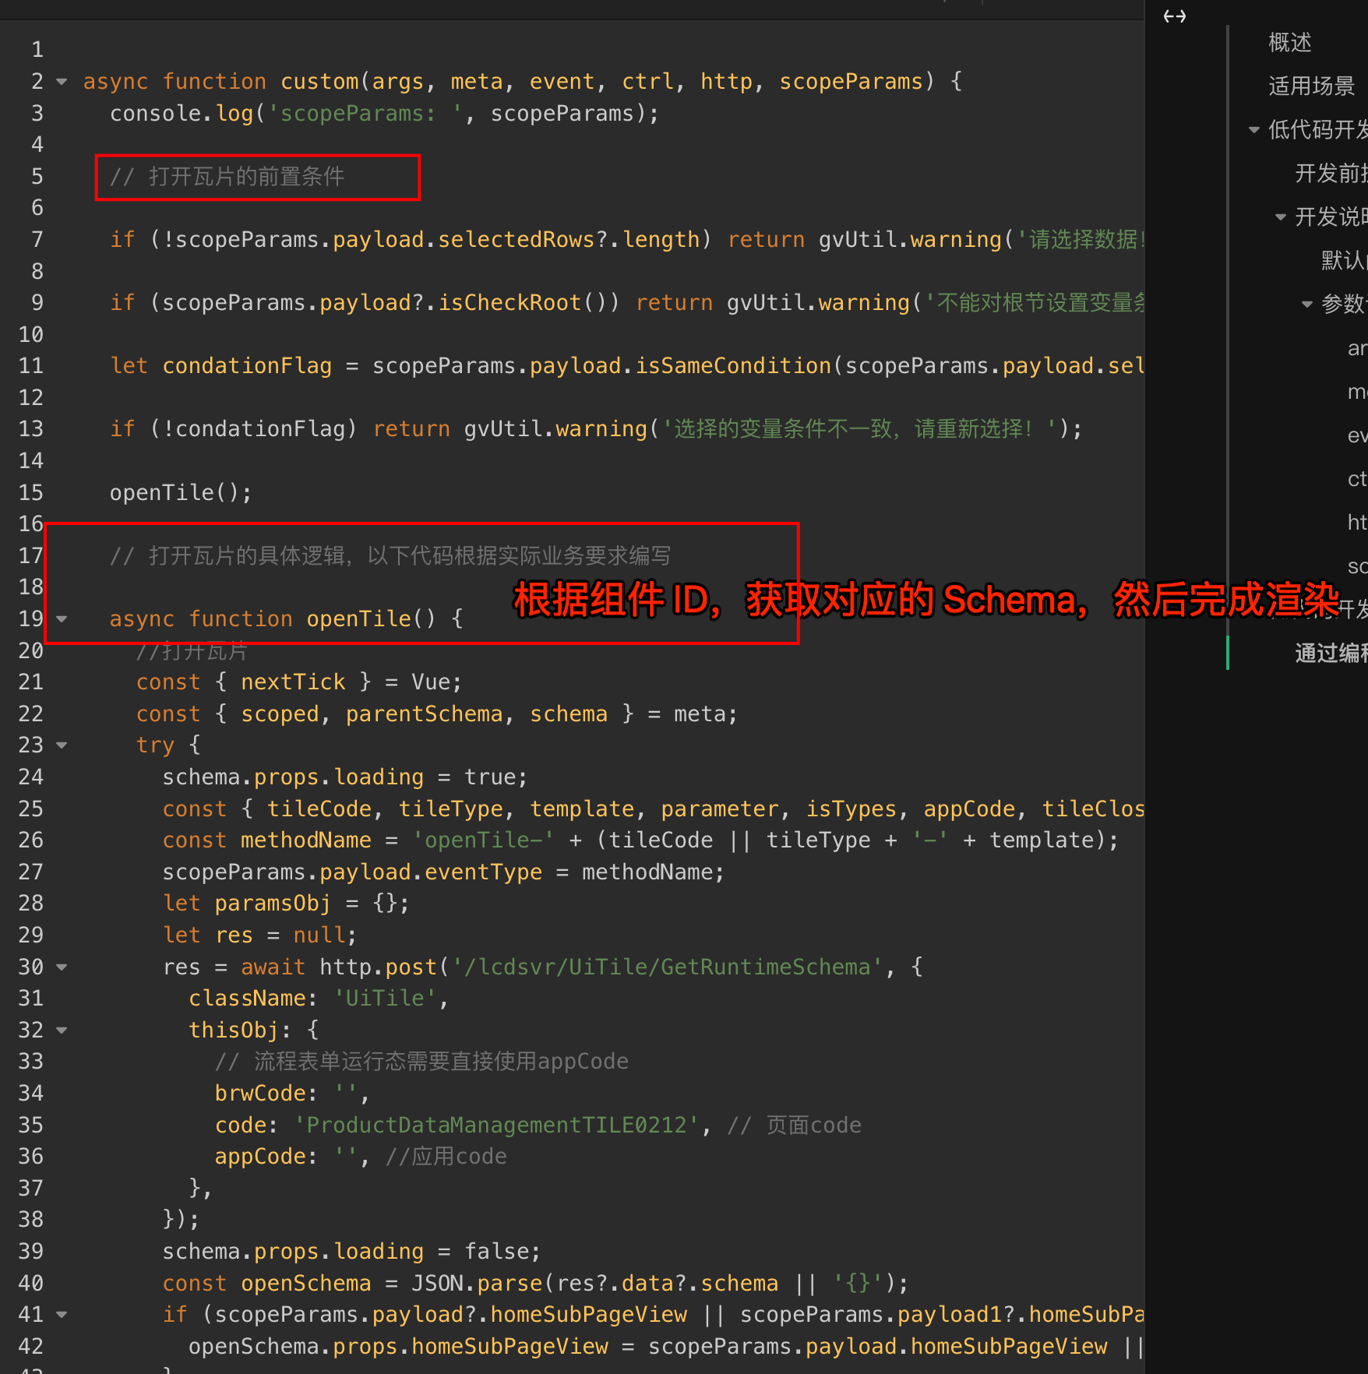Click the warning text 选择的变量条件不一致
The width and height of the screenshot is (1368, 1374).
782,429
